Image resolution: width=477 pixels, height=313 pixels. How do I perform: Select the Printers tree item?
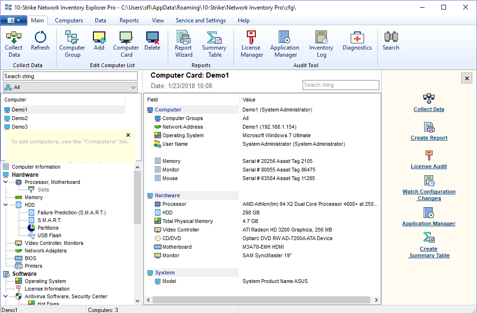click(x=33, y=265)
